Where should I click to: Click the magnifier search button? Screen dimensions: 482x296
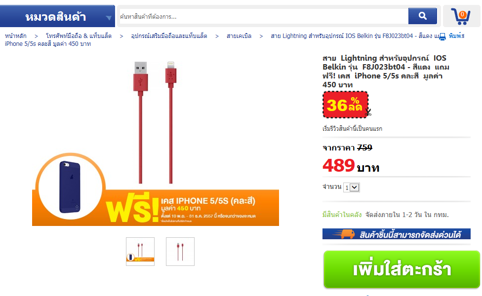click(x=422, y=16)
